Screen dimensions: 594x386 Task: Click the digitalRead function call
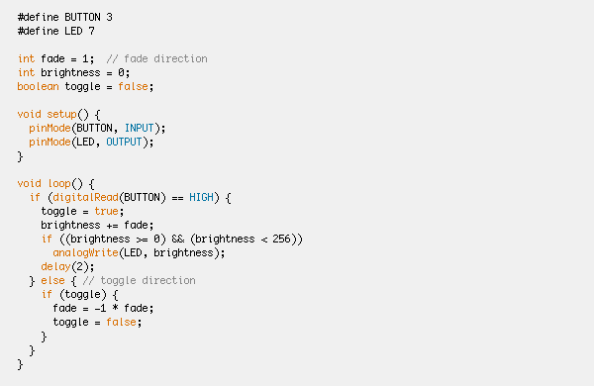click(x=85, y=197)
